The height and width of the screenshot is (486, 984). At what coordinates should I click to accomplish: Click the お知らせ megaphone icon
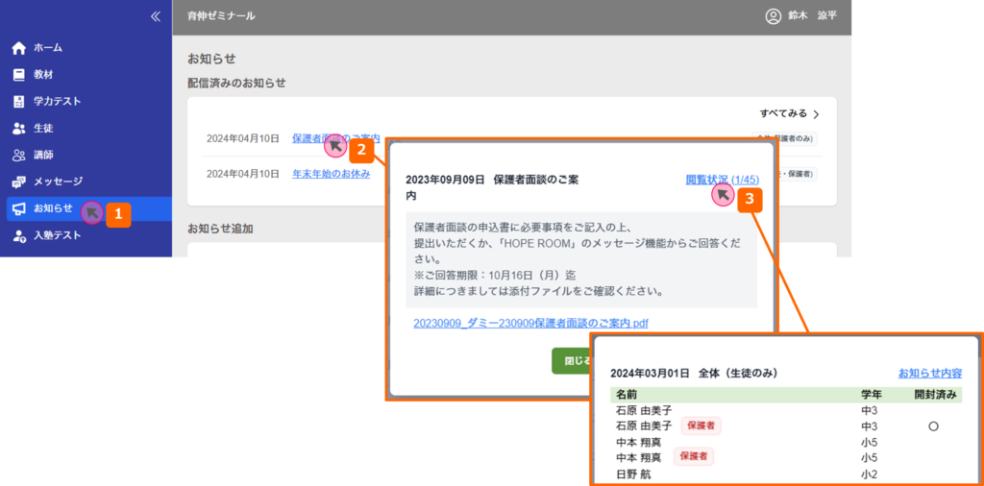pos(18,208)
